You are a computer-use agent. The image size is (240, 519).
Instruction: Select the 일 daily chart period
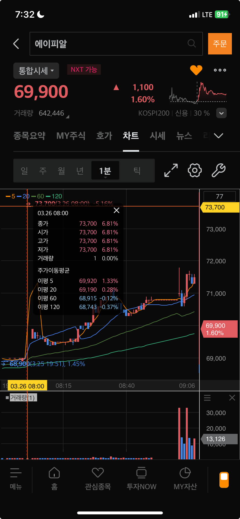coord(24,171)
